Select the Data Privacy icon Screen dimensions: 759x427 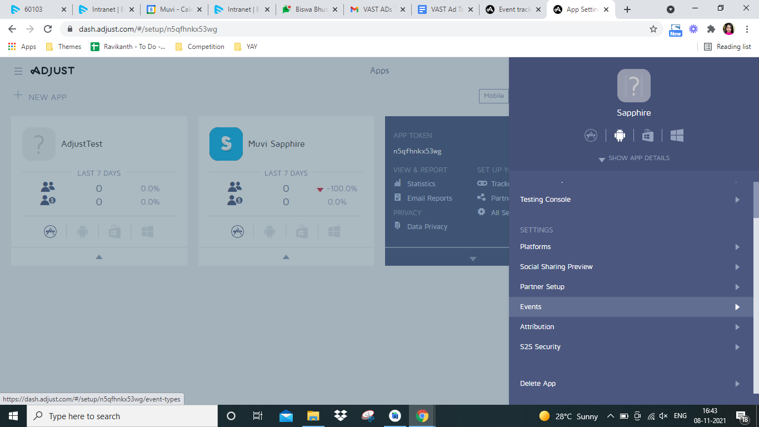397,226
